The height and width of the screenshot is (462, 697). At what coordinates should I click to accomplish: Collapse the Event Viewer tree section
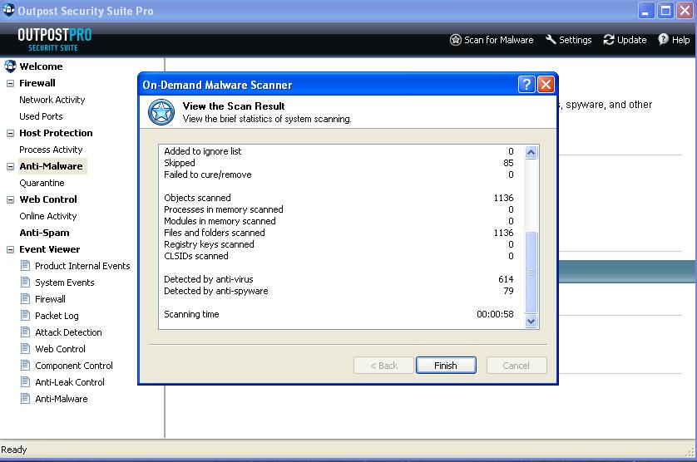pyautogui.click(x=10, y=249)
